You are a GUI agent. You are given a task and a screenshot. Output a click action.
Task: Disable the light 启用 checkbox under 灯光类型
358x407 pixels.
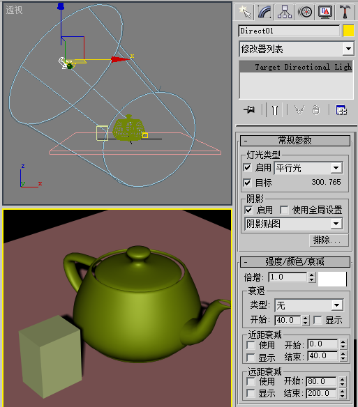point(247,168)
